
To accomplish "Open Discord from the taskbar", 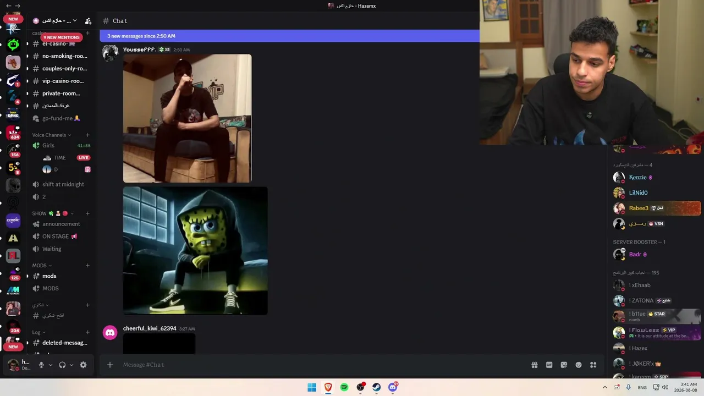I will 393,387.
